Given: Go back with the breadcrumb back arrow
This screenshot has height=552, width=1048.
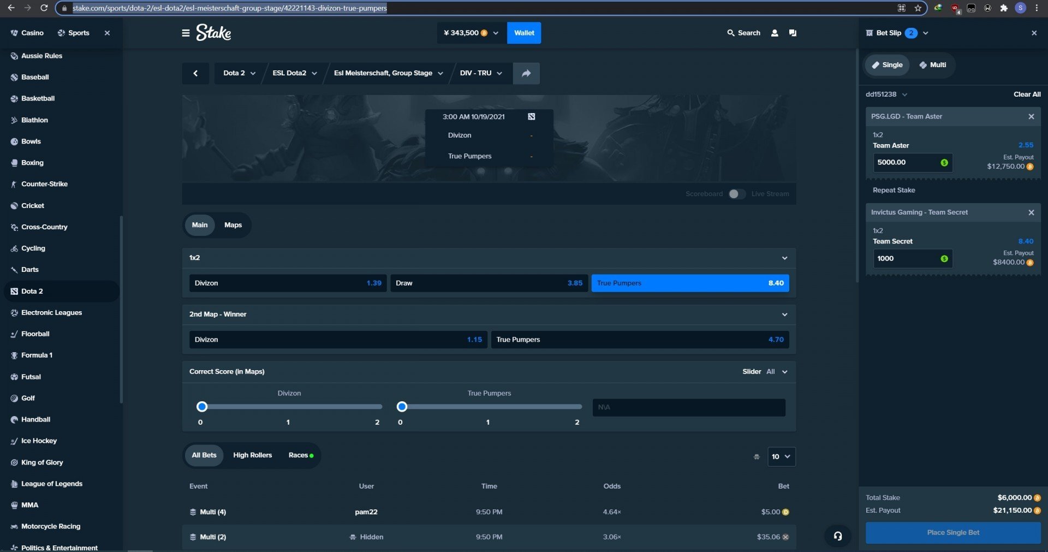Looking at the screenshot, I should pyautogui.click(x=195, y=73).
